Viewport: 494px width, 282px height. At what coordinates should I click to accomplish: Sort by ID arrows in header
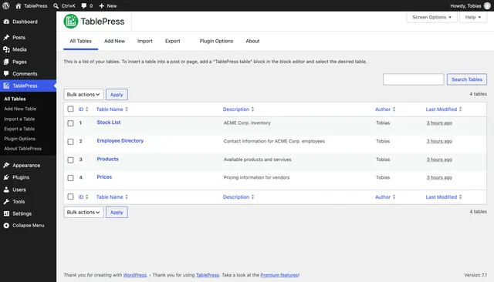(87, 109)
